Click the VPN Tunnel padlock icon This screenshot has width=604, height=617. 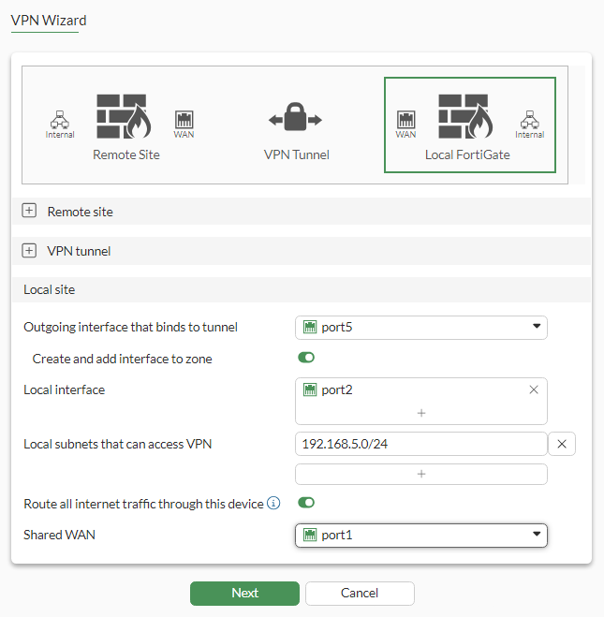coord(295,116)
